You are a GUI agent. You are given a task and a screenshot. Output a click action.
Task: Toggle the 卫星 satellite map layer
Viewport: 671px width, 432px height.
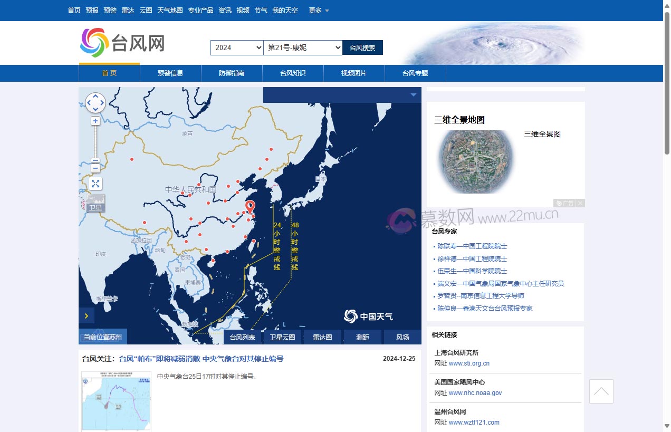[x=95, y=204]
